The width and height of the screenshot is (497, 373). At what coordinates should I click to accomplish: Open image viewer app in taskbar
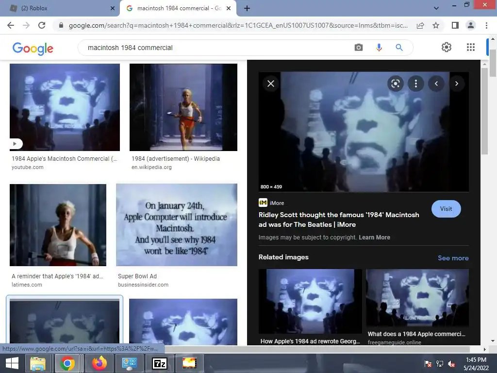[x=190, y=363]
